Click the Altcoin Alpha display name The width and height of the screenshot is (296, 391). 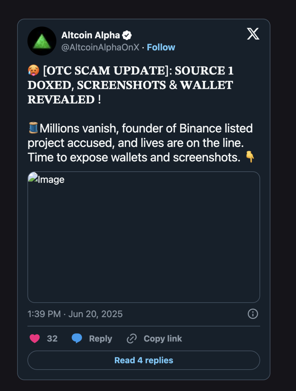(90, 35)
